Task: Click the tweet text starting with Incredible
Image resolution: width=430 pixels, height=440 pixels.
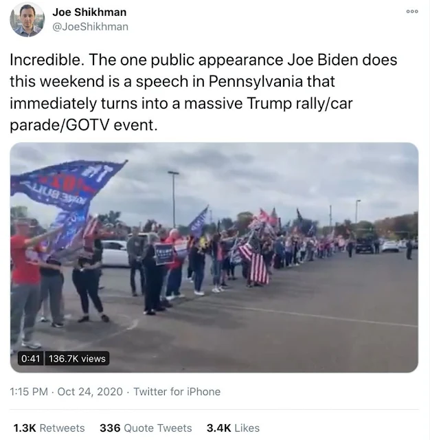Action: [x=203, y=92]
